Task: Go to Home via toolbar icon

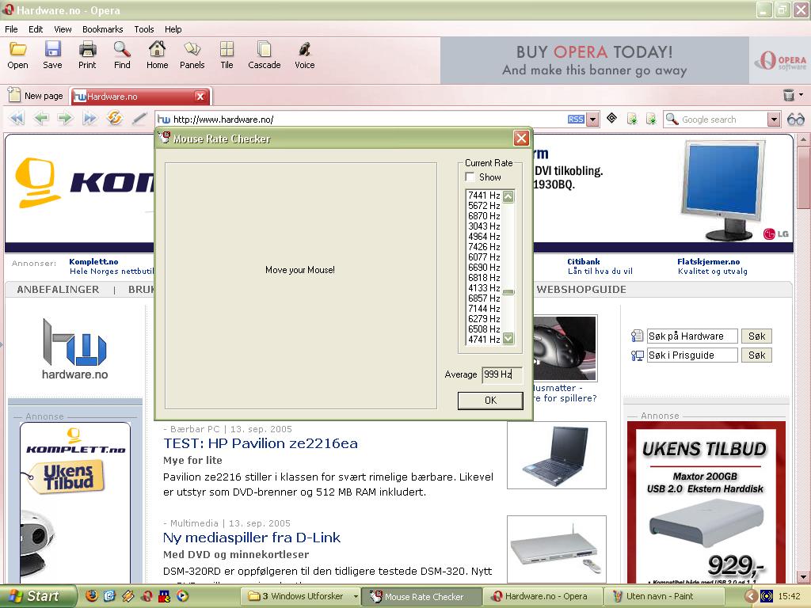Action: [158, 55]
